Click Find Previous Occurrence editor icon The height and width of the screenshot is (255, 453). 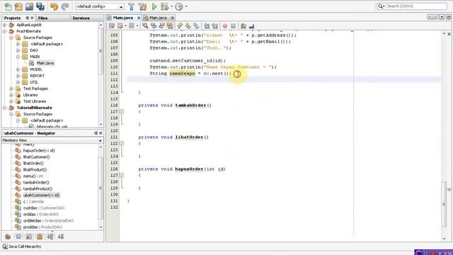154,26
